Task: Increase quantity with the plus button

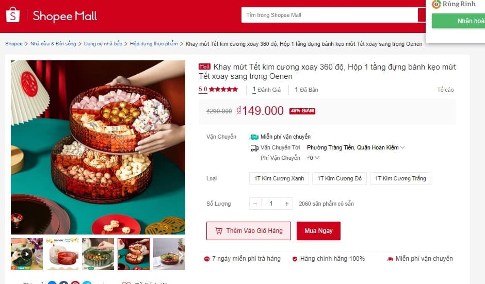Action: [287, 204]
